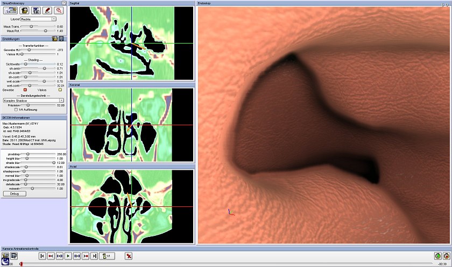Screen dimensions: 452x267
Task: Click the save settings disk icon in Einstellungen
Action: pos(61,39)
